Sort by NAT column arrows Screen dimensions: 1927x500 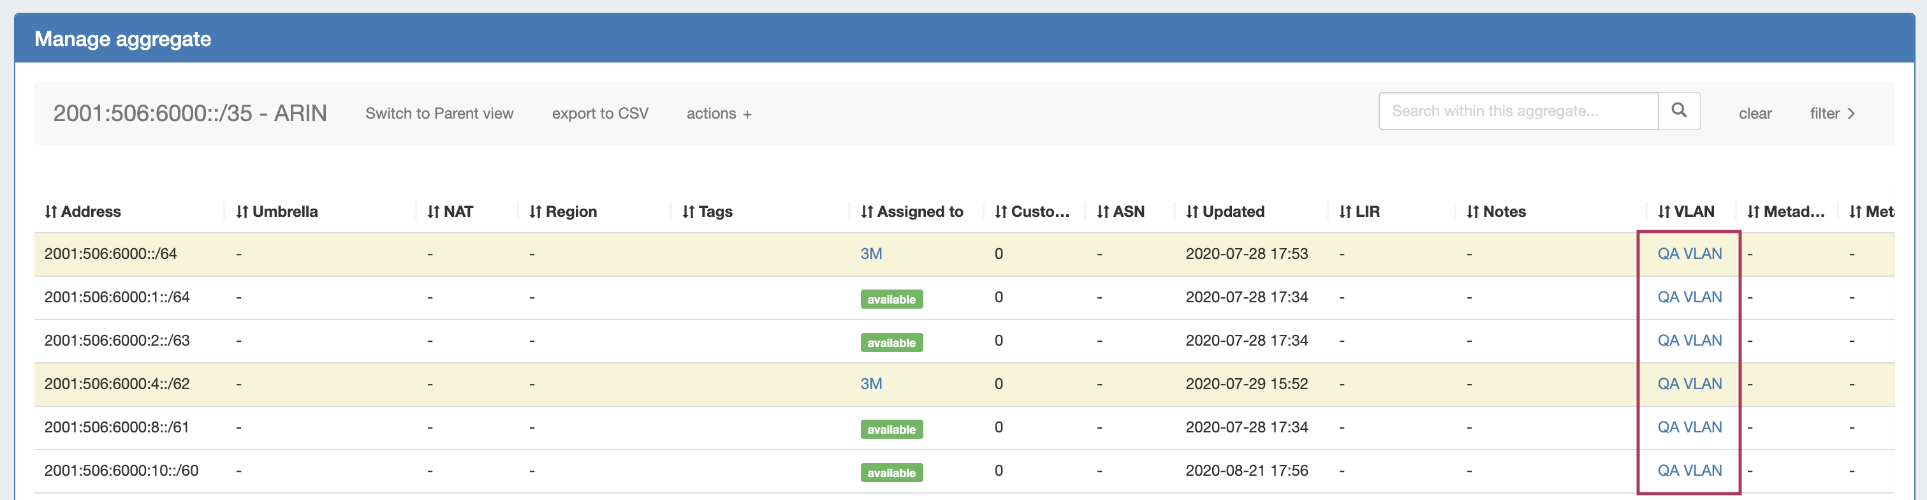433,212
